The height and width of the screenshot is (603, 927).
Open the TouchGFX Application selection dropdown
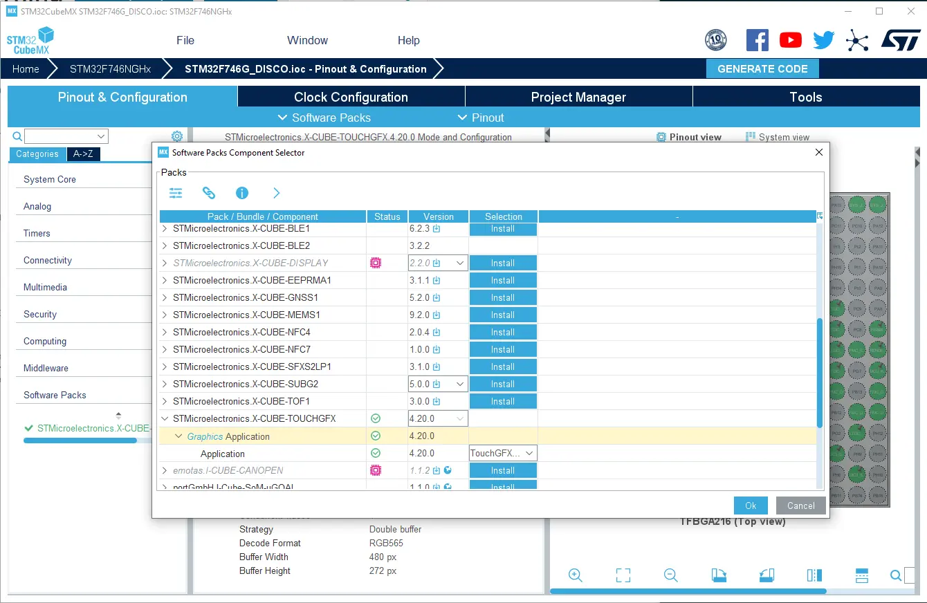529,454
